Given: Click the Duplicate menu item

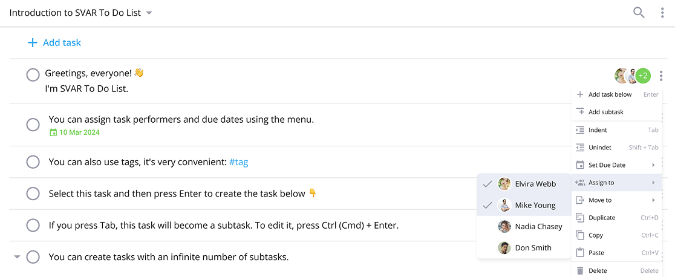Looking at the screenshot, I should click(617, 218).
